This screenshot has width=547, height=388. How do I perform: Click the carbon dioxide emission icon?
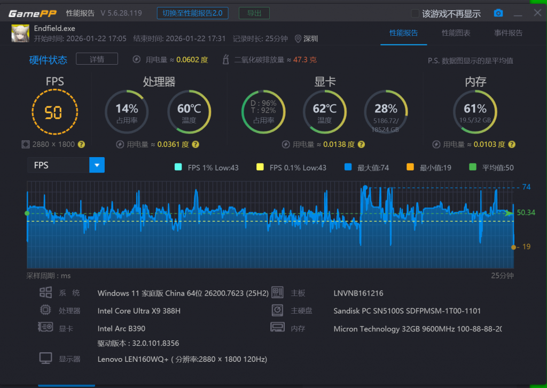point(225,60)
